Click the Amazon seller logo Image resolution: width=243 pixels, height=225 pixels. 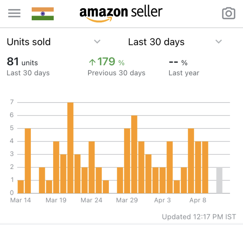(x=121, y=14)
